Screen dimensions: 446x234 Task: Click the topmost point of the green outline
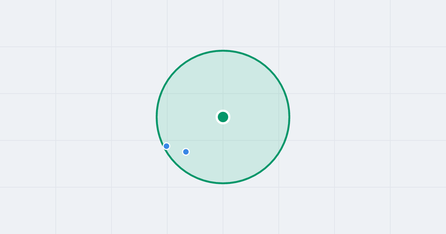tap(223, 51)
